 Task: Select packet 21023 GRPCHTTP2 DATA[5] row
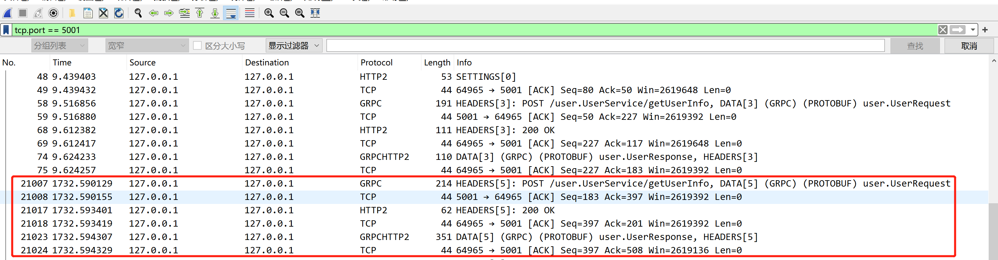pos(494,237)
